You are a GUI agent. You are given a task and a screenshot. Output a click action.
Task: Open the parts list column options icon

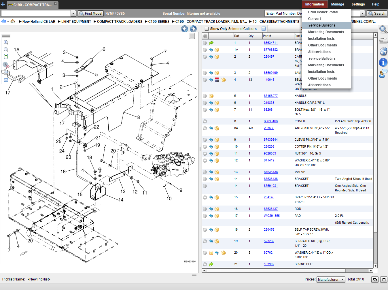(x=264, y=29)
